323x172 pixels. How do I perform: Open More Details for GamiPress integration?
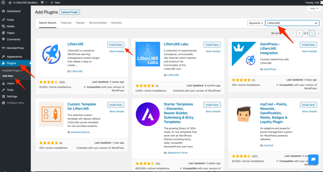point(310,51)
